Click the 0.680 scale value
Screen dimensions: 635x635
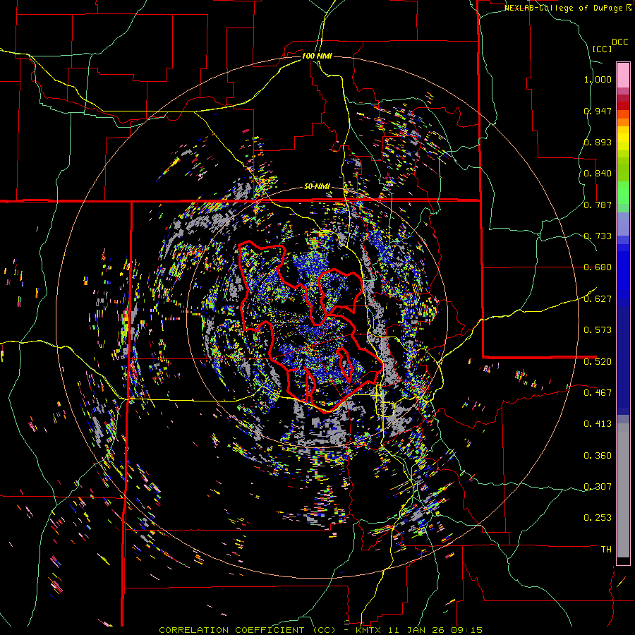(x=598, y=267)
